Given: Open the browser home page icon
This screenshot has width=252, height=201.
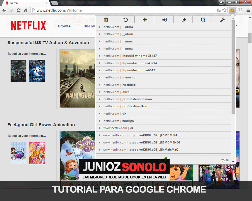Looking at the screenshot, I should [x=26, y=10].
